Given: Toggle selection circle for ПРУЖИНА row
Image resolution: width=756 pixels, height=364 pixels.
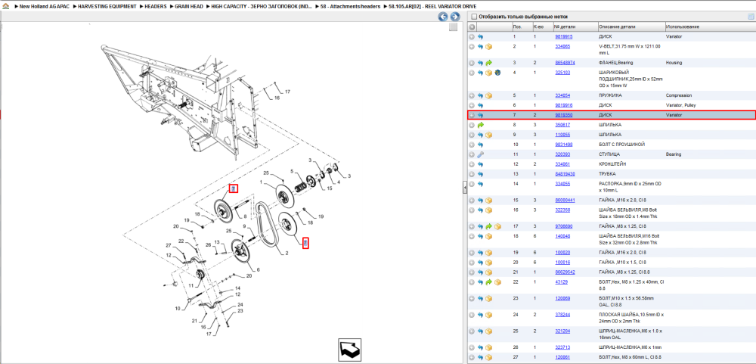Looking at the screenshot, I should [472, 95].
